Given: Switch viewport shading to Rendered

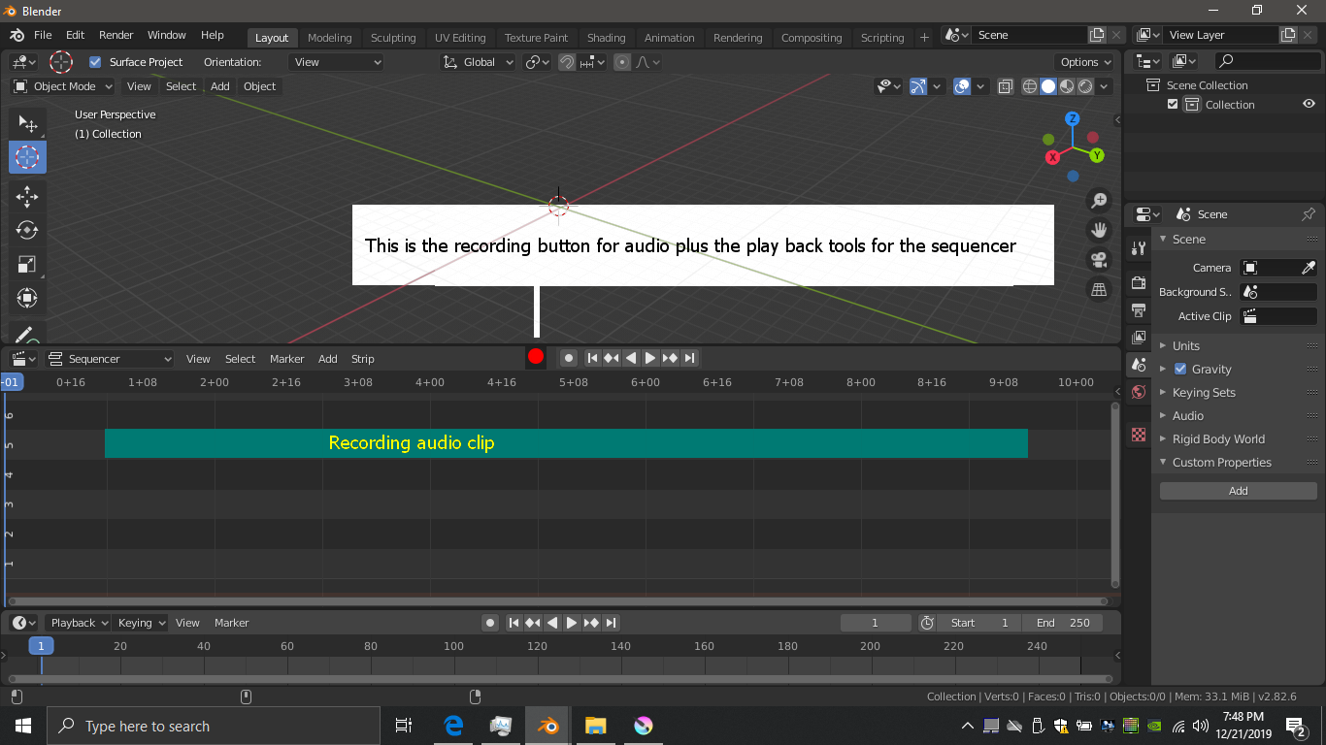Looking at the screenshot, I should tap(1085, 86).
